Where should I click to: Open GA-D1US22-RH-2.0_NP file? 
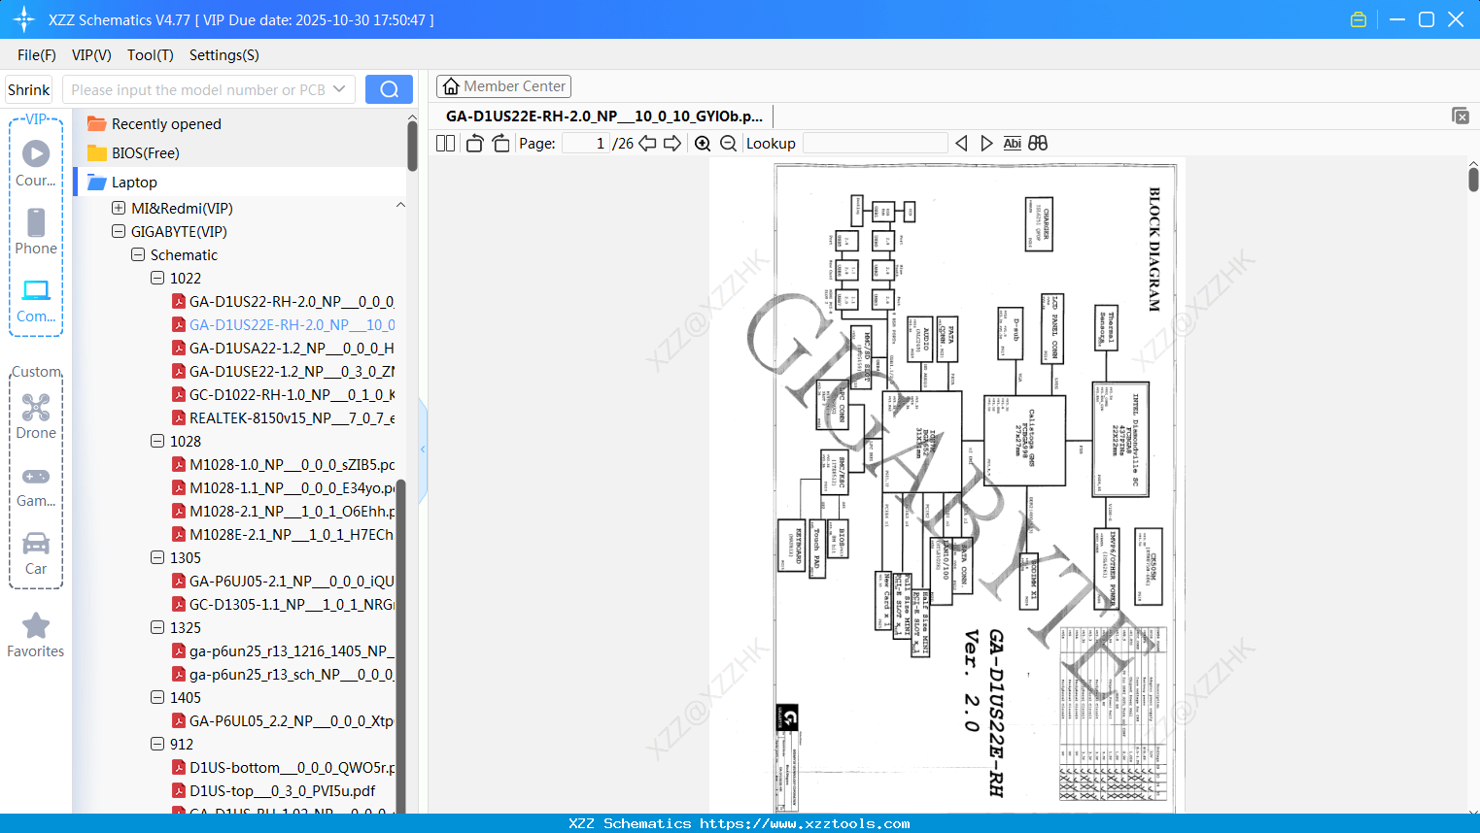292,301
